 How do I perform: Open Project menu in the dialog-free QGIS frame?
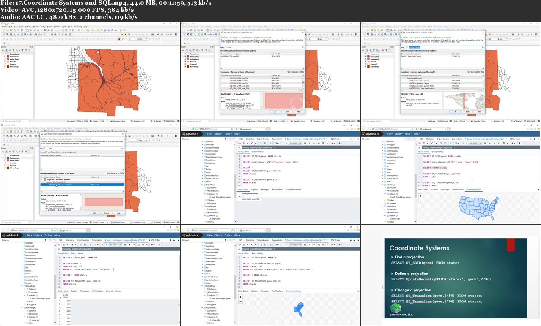[5, 27]
